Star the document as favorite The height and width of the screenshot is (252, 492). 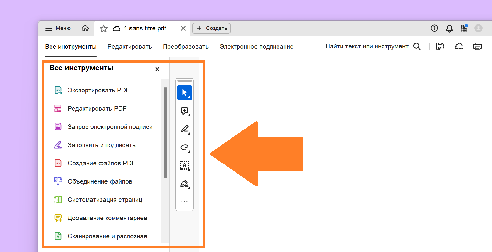104,29
